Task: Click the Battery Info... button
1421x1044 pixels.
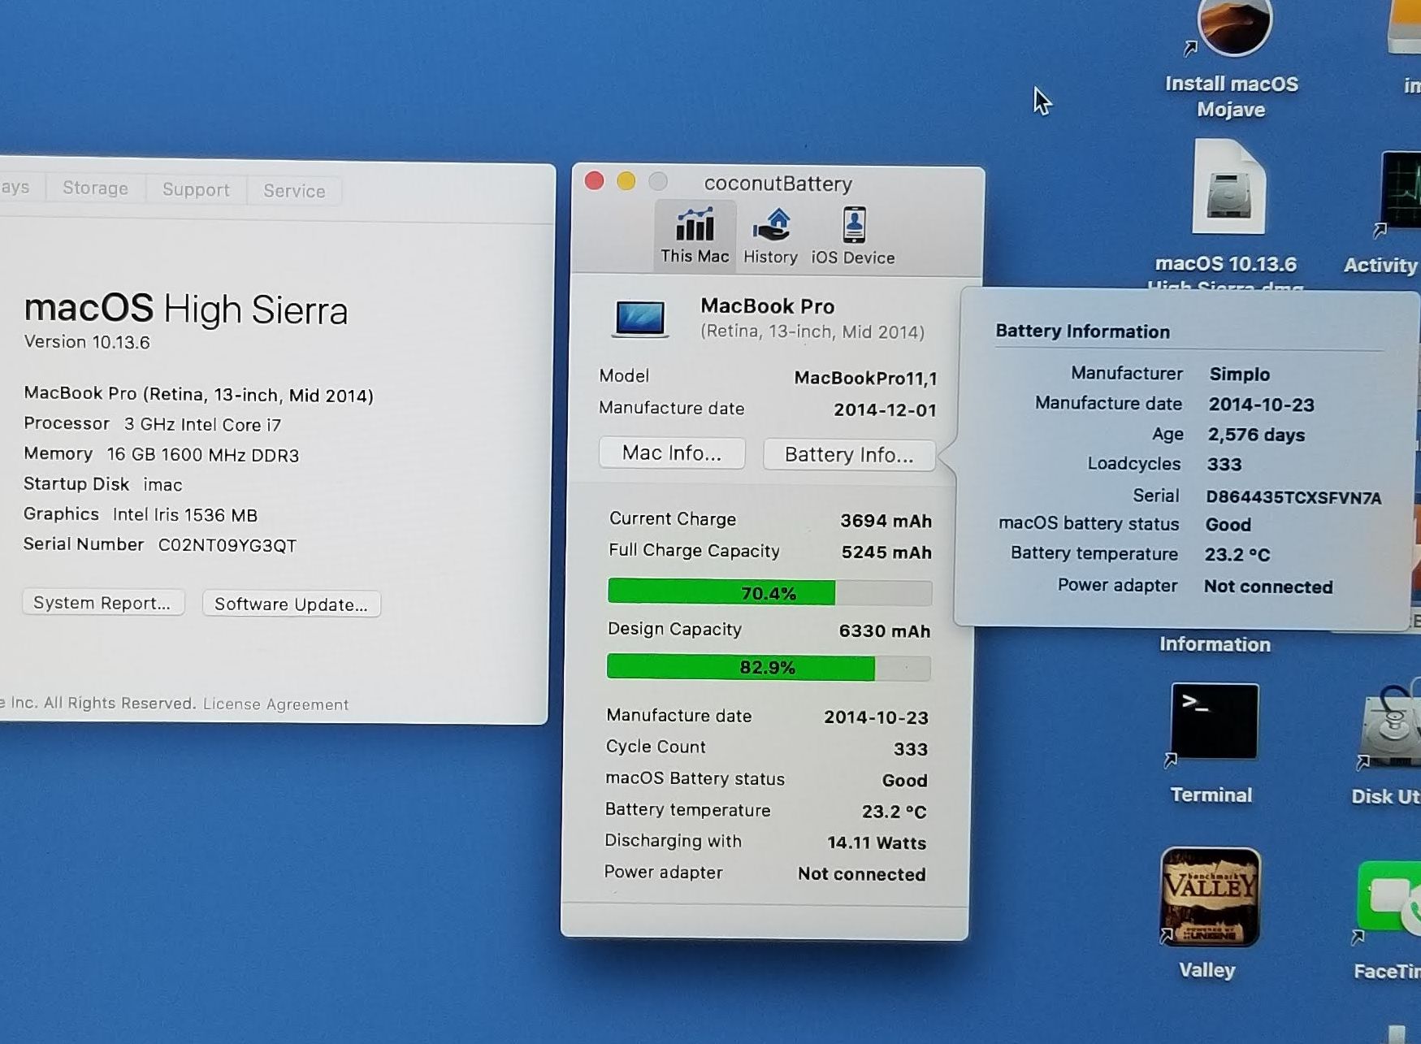Action: (x=849, y=454)
